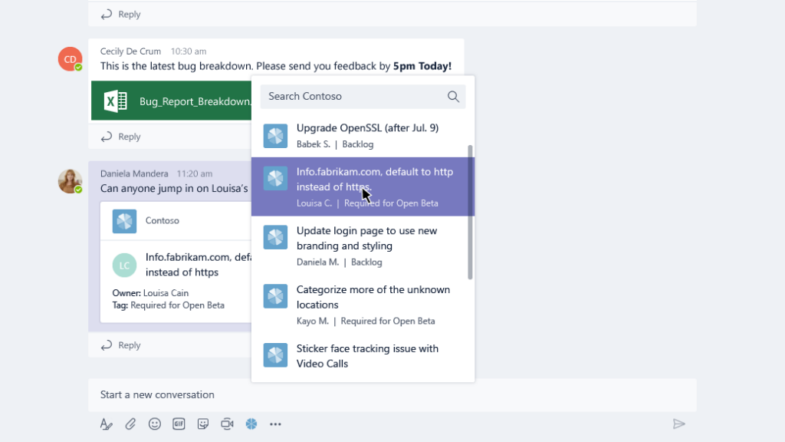Click the Contoso title in the card header
Image resolution: width=785 pixels, height=442 pixels.
coord(163,220)
